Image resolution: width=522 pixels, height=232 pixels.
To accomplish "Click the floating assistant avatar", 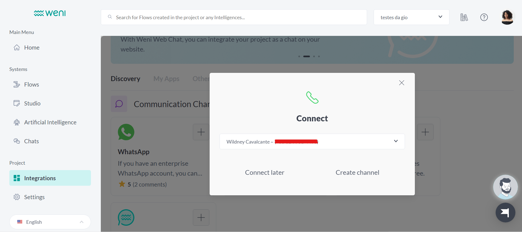I will (x=505, y=187).
